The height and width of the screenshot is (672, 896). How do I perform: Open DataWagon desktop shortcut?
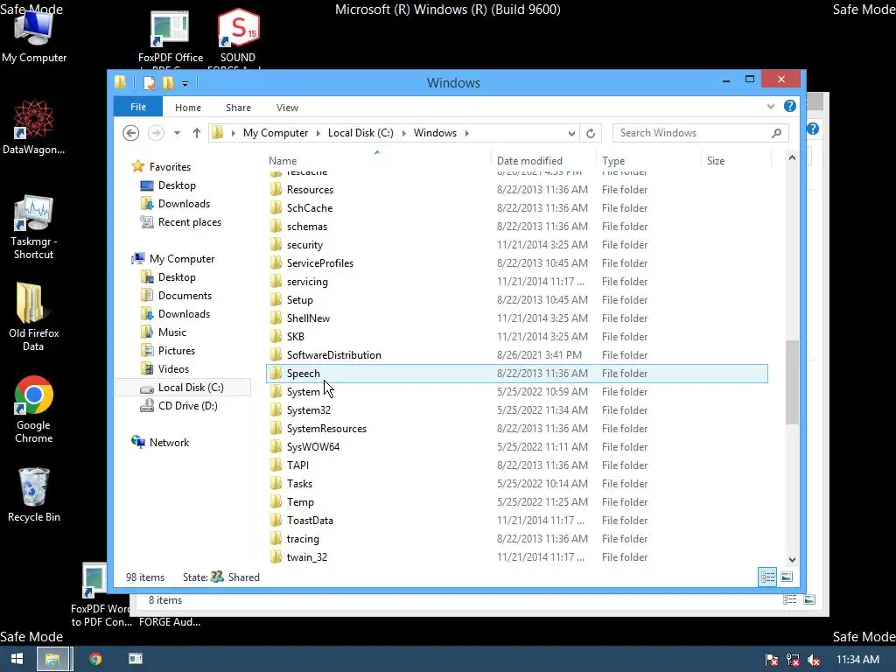(34, 128)
